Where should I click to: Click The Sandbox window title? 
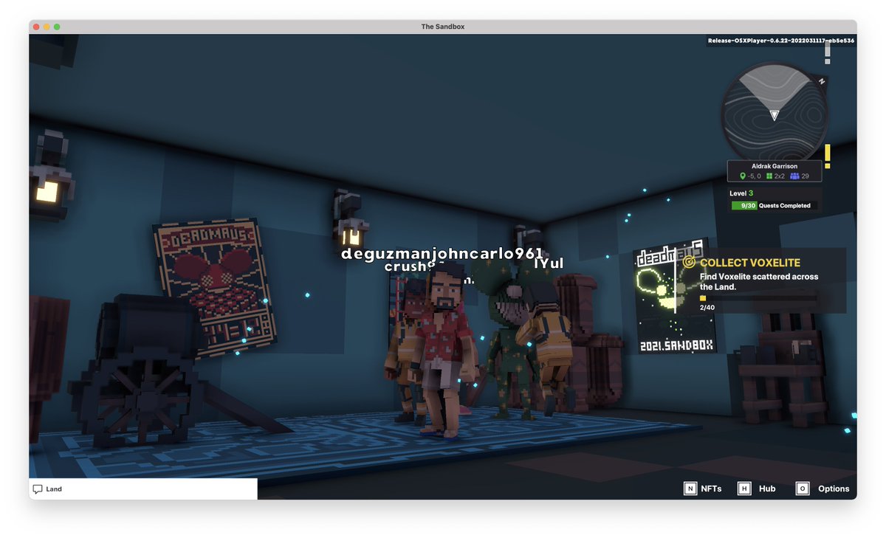pos(443,27)
